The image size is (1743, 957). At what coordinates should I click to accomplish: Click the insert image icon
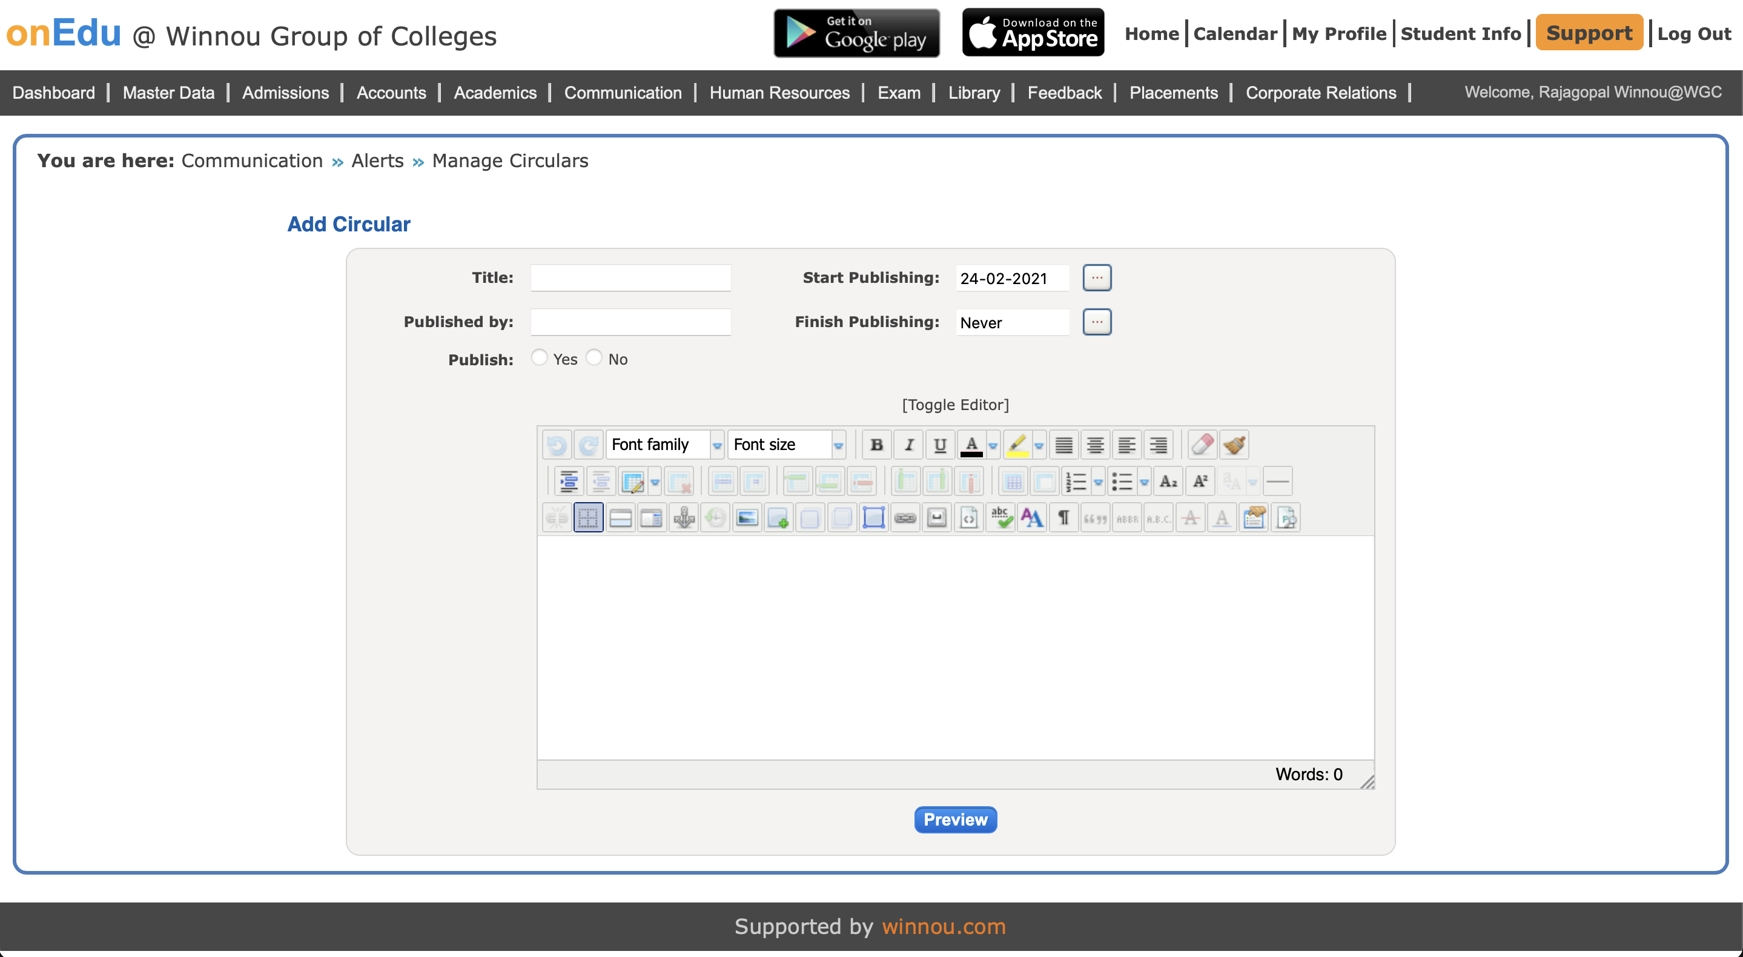point(747,518)
